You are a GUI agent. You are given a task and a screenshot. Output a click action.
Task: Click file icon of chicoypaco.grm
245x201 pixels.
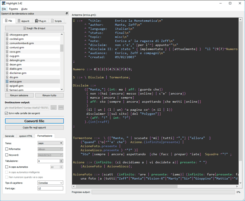tap(7, 35)
